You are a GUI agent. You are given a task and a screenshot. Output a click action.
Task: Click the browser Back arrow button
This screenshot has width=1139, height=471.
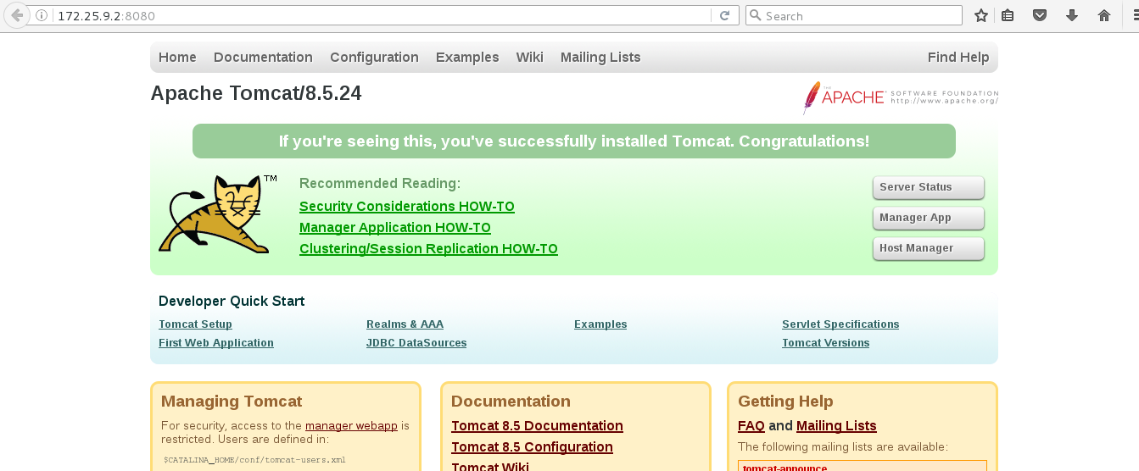click(x=16, y=15)
